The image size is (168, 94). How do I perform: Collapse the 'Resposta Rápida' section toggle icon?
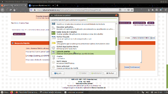(13, 43)
